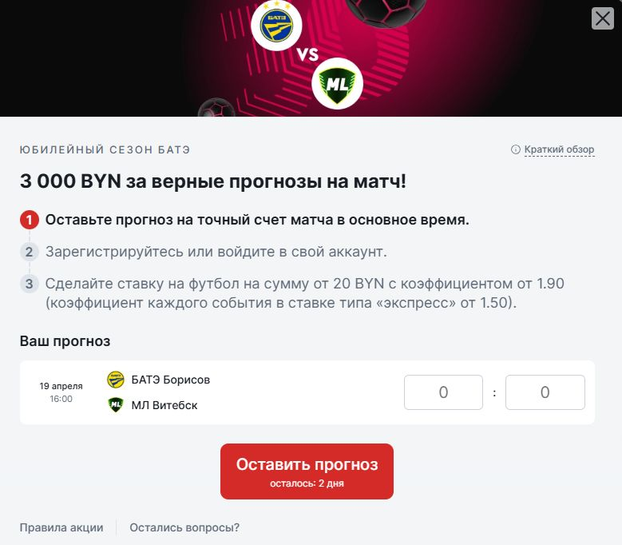Click the ML Vitebsk shield logo in banner

pyautogui.click(x=337, y=83)
